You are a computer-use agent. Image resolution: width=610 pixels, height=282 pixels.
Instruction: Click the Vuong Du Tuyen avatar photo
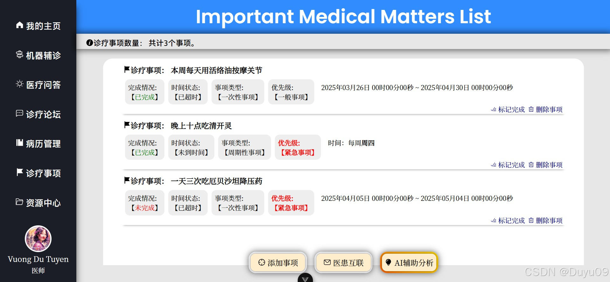click(38, 239)
